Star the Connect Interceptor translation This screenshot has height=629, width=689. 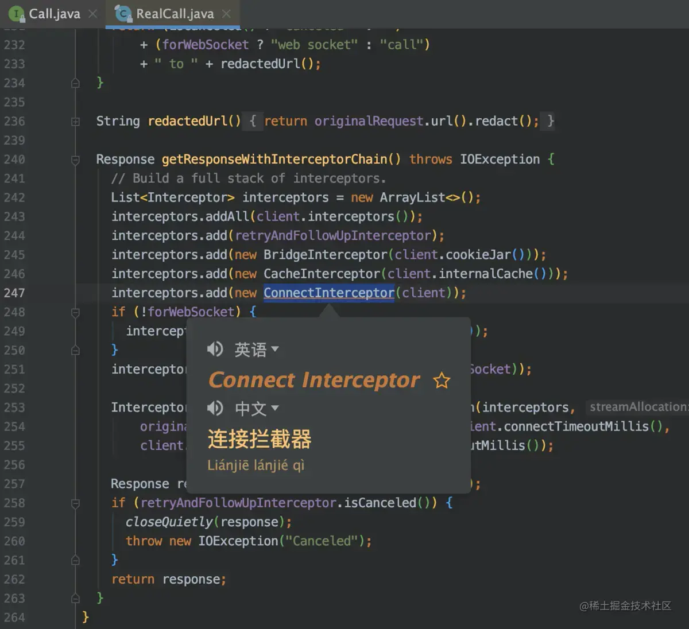(442, 380)
